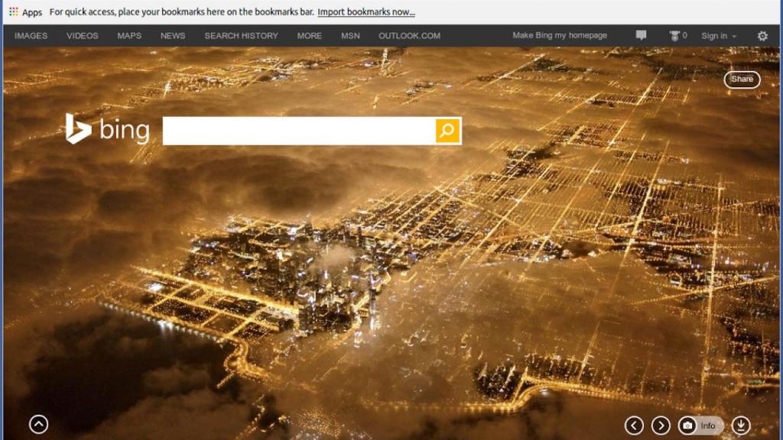Download the background image via the download icon
This screenshot has width=783, height=440.
tap(742, 425)
